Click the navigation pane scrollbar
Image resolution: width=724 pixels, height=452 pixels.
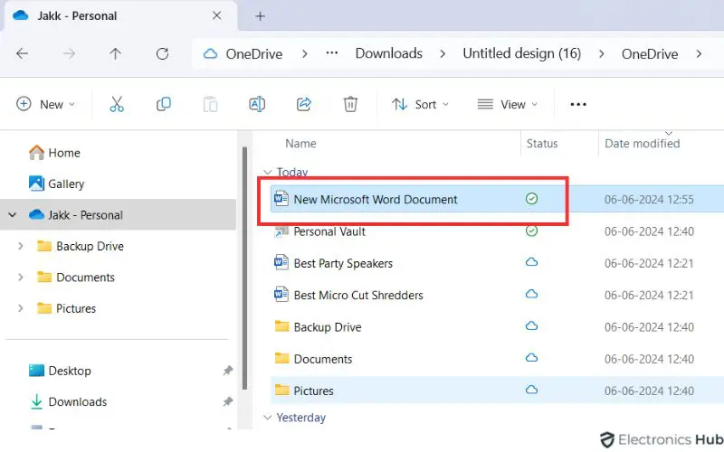(x=244, y=268)
